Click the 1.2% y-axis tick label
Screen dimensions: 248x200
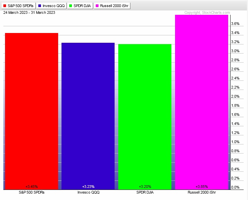coord(235,133)
